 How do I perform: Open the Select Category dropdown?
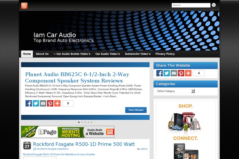point(175,91)
